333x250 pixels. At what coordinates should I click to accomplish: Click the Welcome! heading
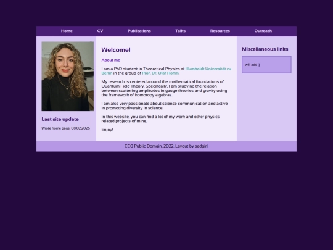coord(116,50)
